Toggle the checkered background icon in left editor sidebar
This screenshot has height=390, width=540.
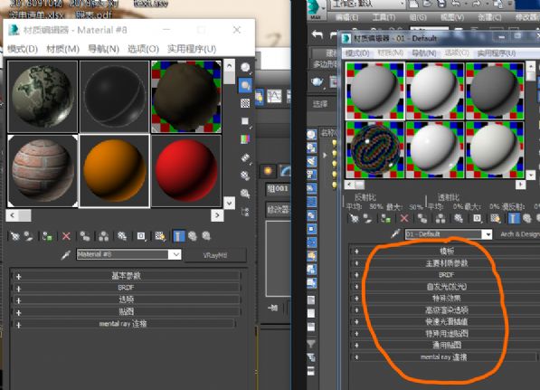tap(245, 103)
